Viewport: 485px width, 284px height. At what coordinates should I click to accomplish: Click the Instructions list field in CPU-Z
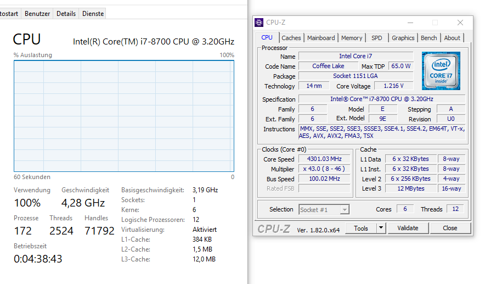382,132
